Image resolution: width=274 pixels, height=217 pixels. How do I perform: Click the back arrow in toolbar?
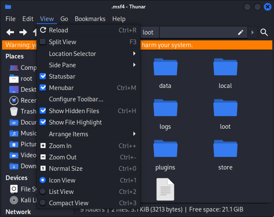click(x=10, y=32)
